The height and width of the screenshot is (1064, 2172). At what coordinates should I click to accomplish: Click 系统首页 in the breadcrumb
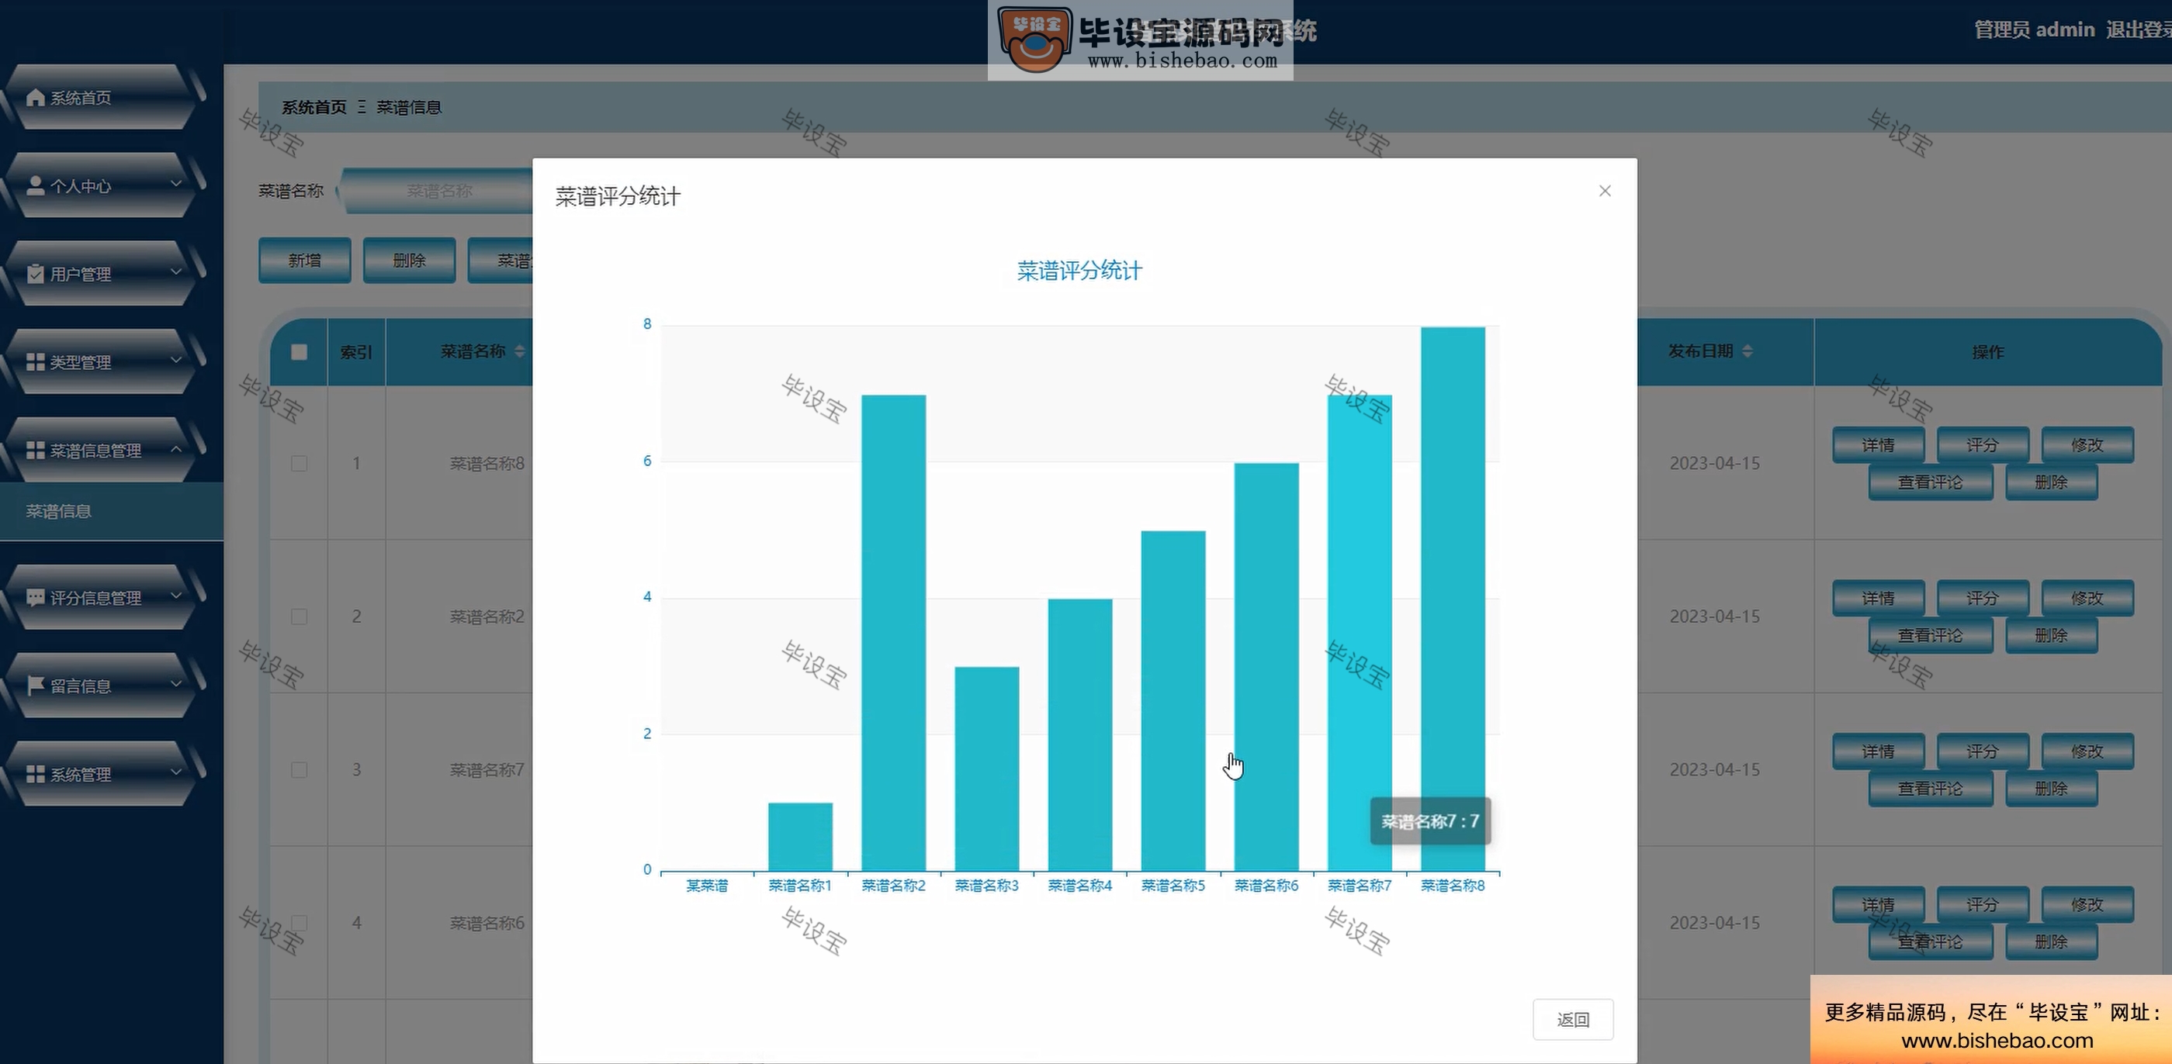[314, 107]
